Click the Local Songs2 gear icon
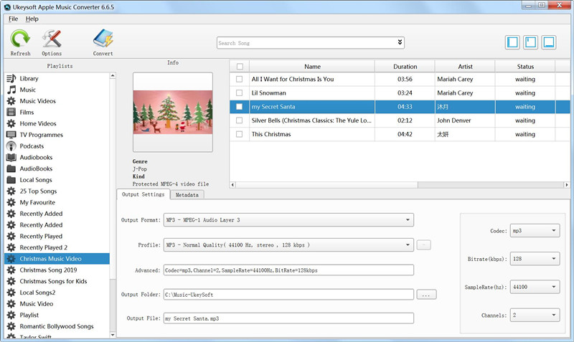Screen dimensions: 574x342 pos(11,293)
